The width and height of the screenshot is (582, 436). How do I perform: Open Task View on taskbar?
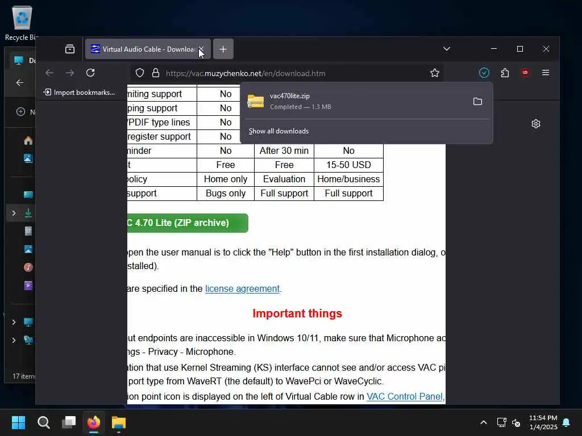click(69, 422)
